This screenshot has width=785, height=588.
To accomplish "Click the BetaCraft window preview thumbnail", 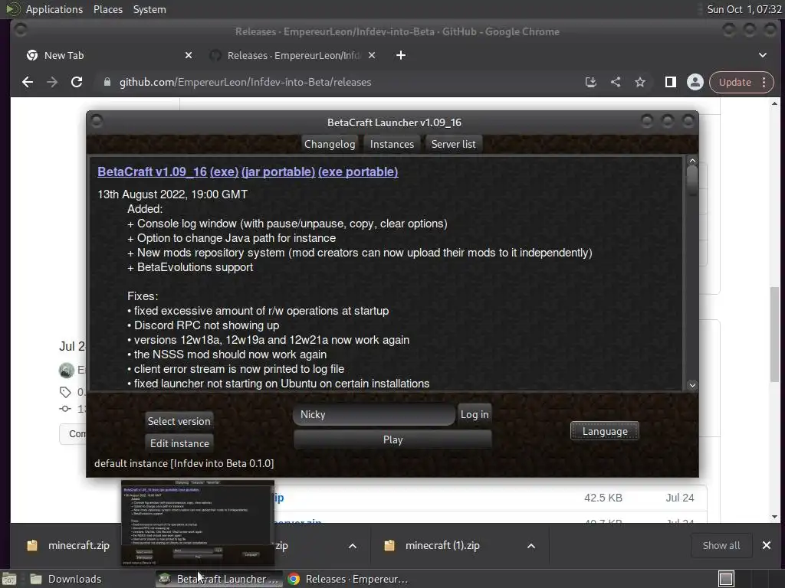I will (198, 522).
